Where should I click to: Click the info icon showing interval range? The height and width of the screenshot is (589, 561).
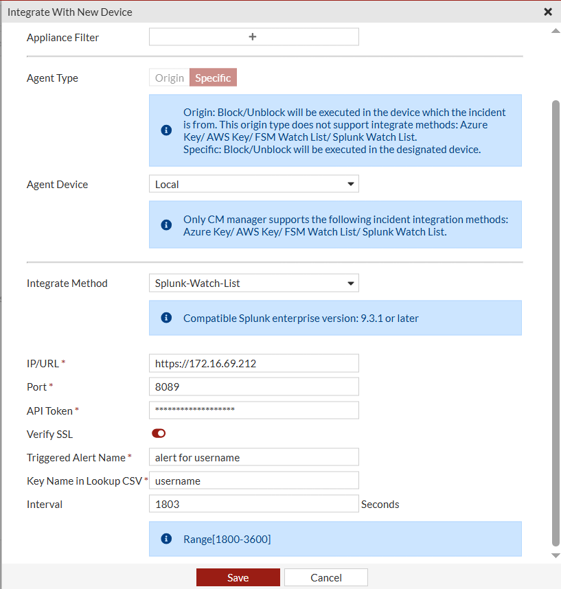pos(165,538)
